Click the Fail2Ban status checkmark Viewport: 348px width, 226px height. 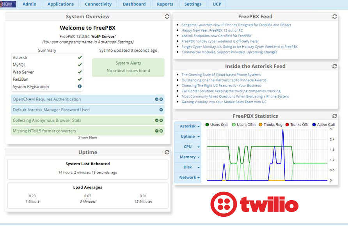pos(80,79)
